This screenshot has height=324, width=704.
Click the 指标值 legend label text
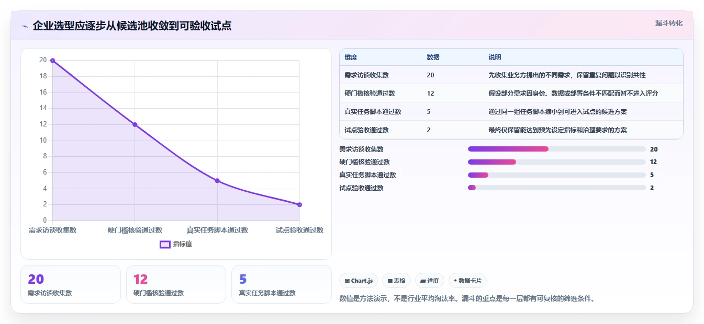click(182, 244)
